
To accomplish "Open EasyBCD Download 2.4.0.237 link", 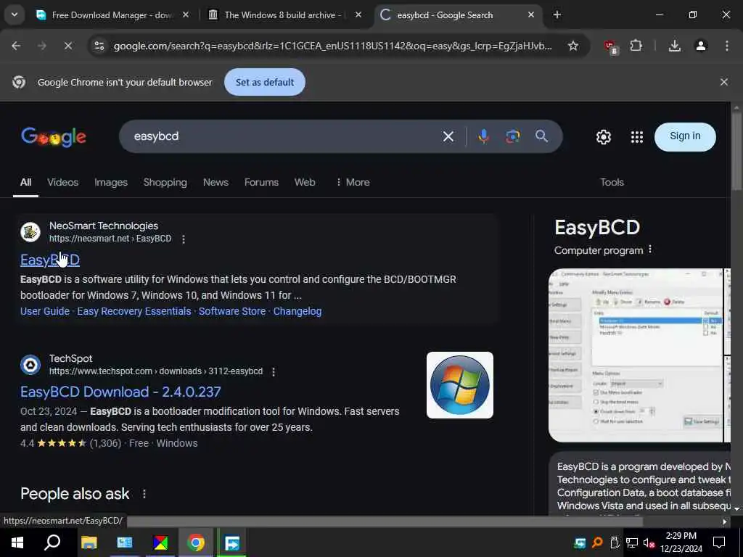I will 120,392.
